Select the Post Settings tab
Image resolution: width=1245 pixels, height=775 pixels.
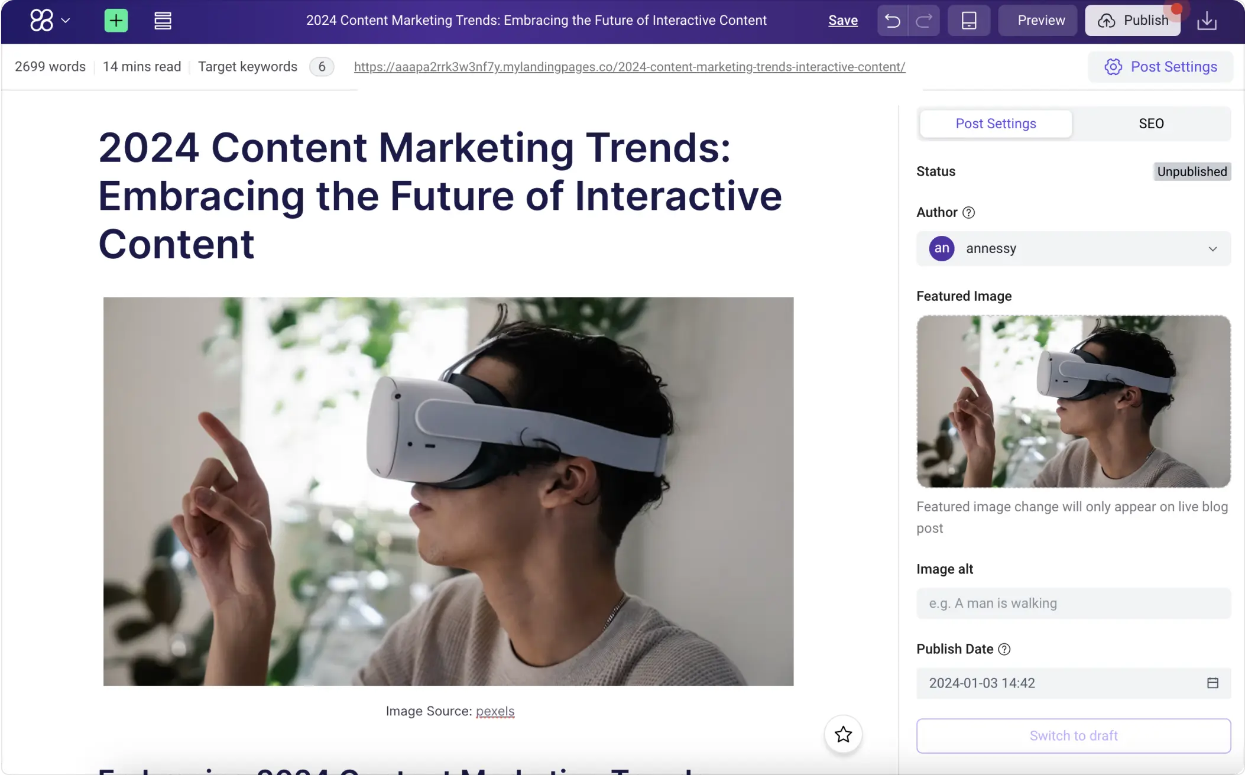[996, 123]
